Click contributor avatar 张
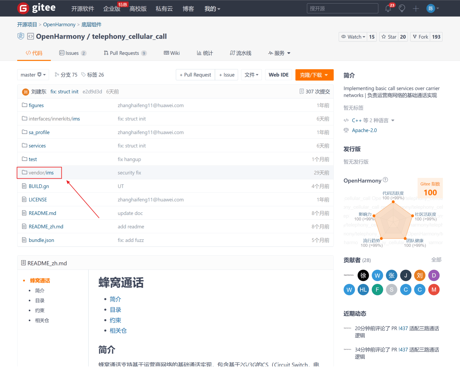Image resolution: width=460 pixels, height=367 pixels. pos(391,276)
